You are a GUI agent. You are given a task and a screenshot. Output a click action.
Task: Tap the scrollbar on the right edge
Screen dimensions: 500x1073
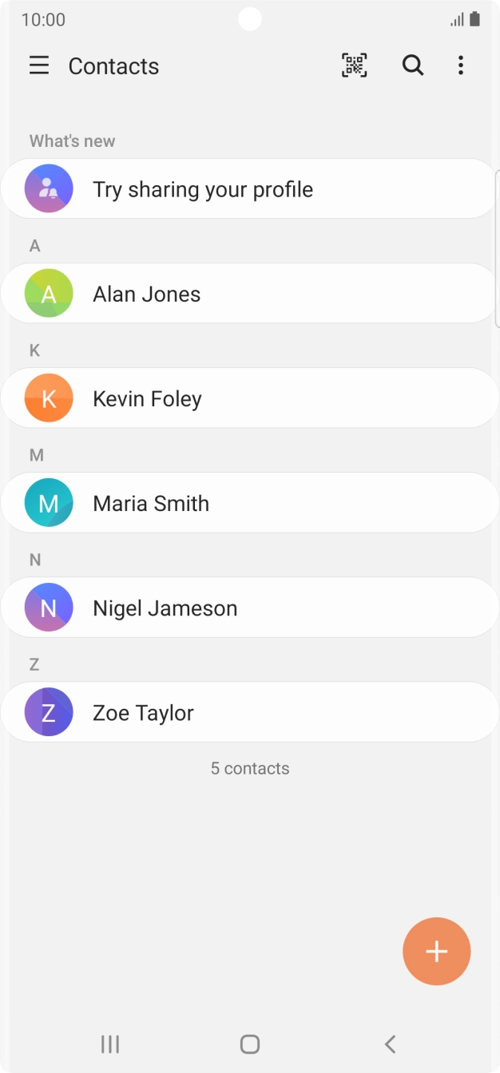(x=497, y=240)
